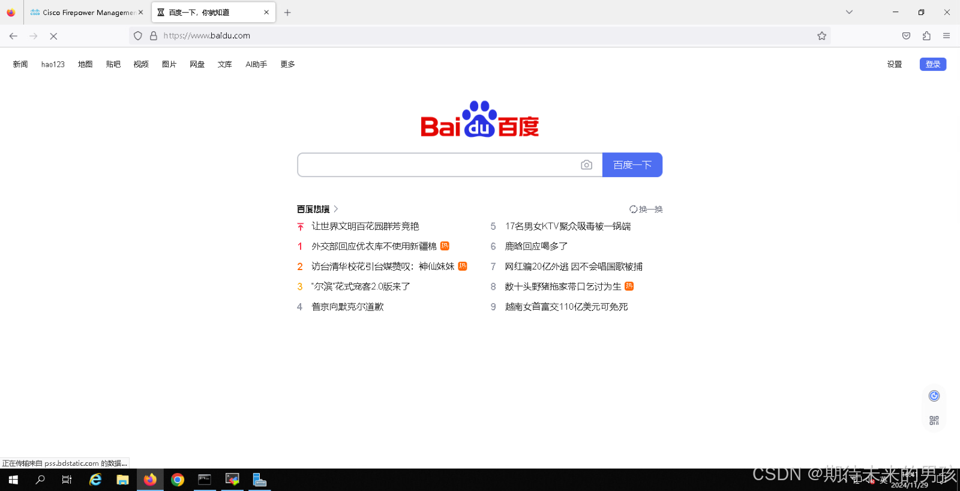Click QR code floating icon
This screenshot has height=491, width=960.
point(934,421)
